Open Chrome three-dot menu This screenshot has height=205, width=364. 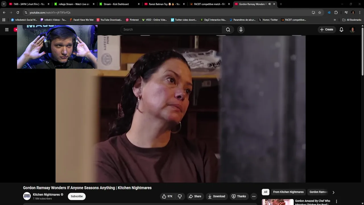point(360,13)
